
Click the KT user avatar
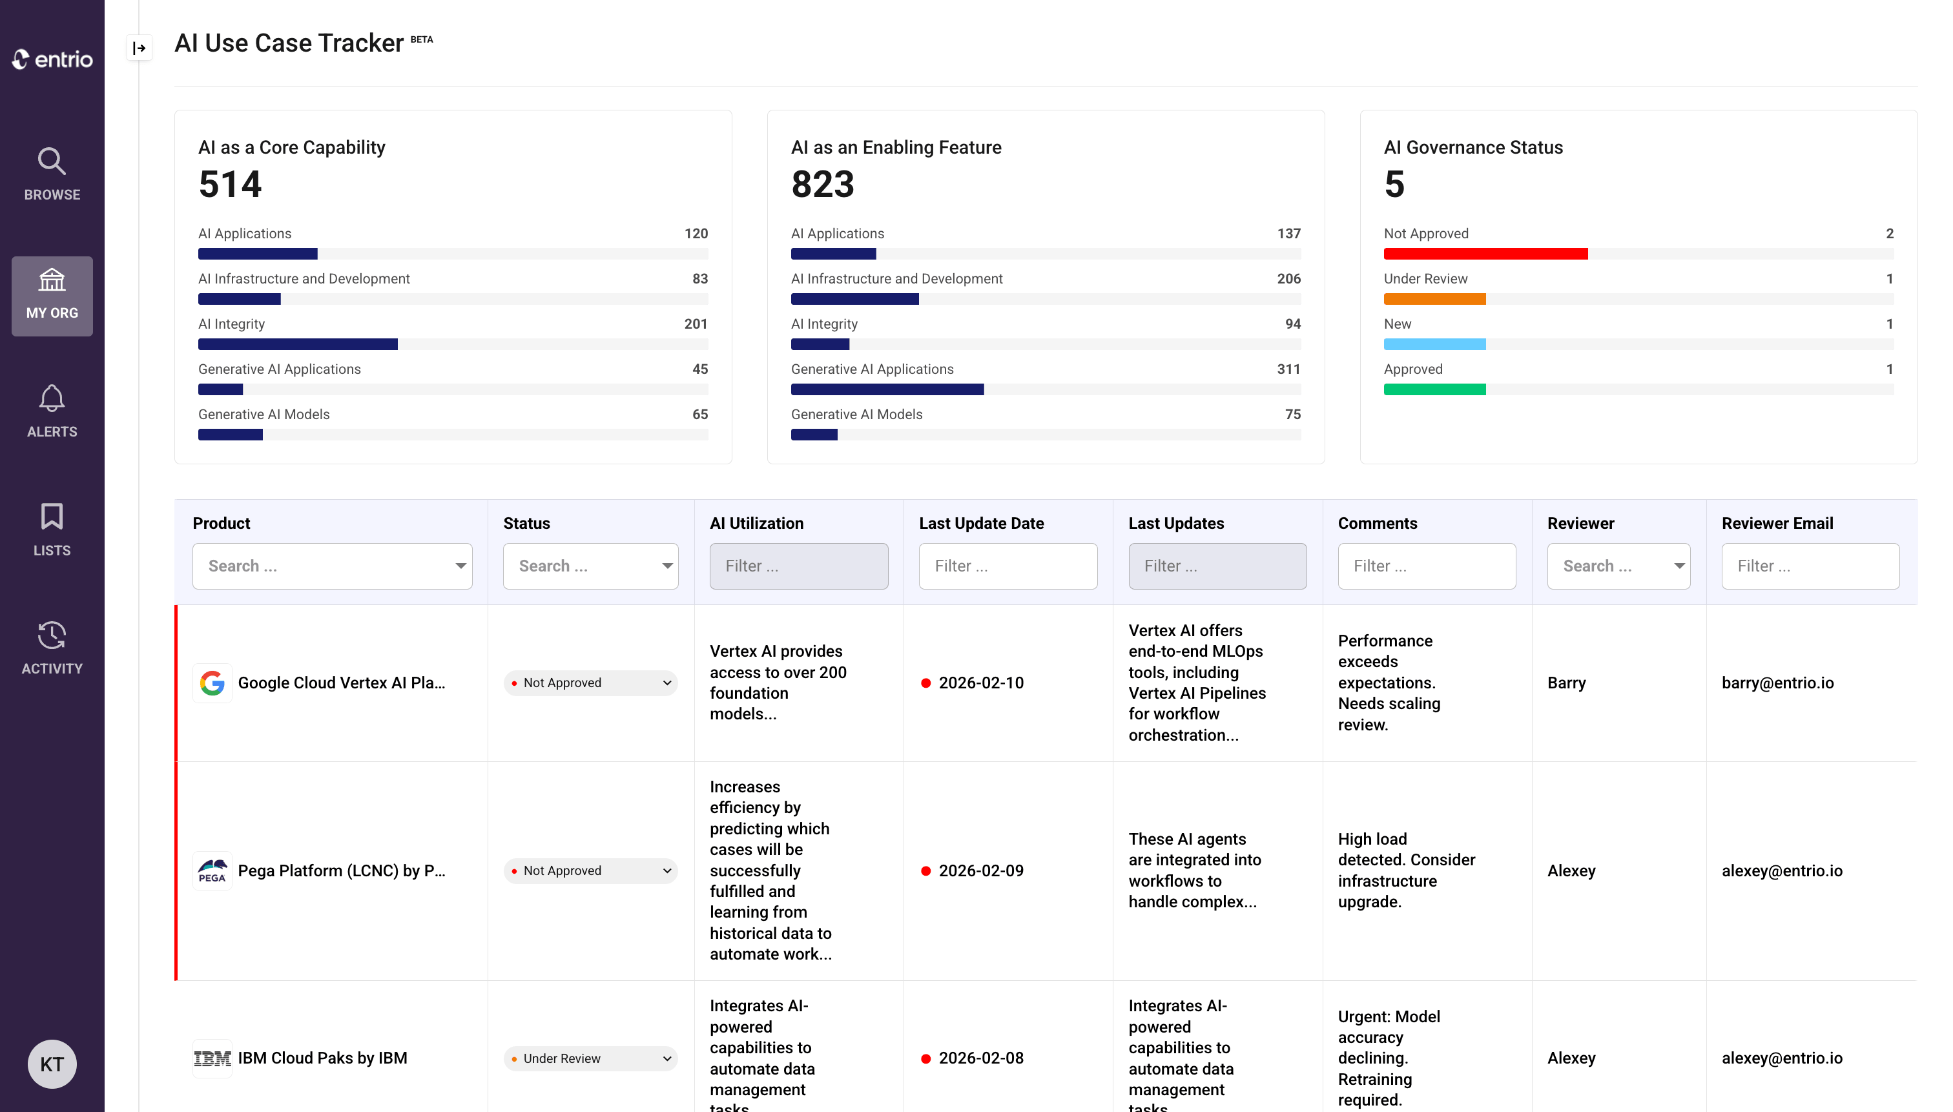(52, 1064)
